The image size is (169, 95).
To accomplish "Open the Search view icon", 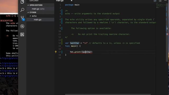I will 22,10.
